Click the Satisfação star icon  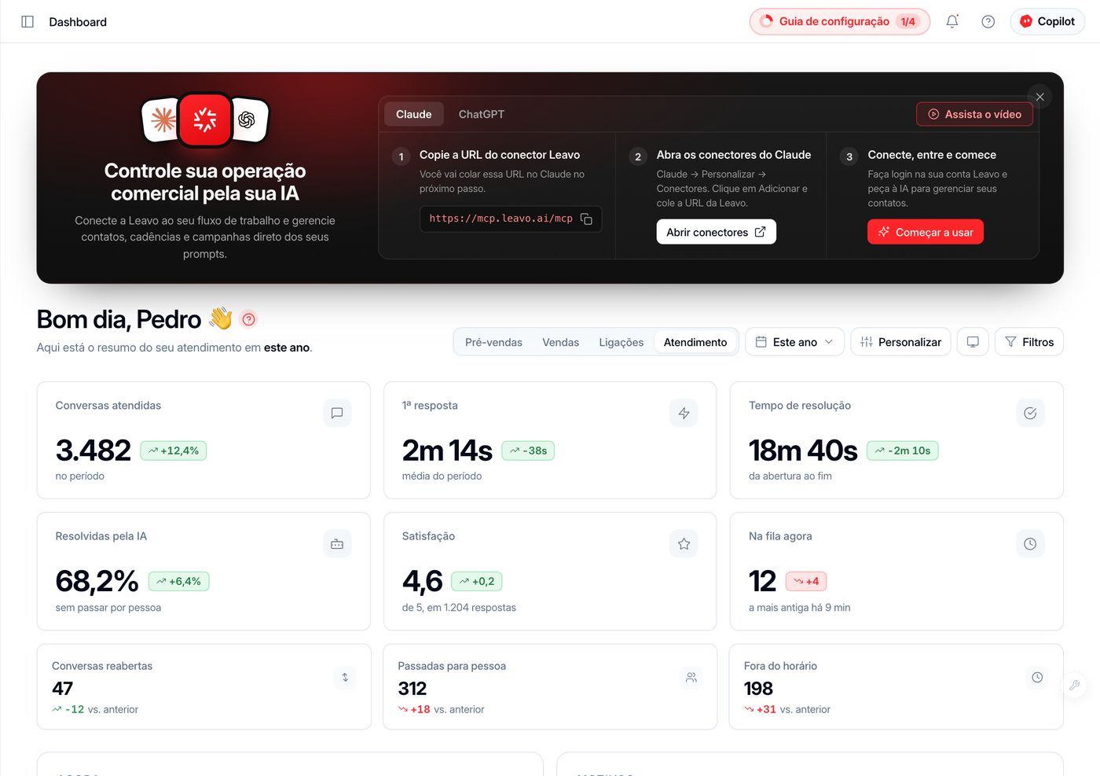(x=684, y=544)
